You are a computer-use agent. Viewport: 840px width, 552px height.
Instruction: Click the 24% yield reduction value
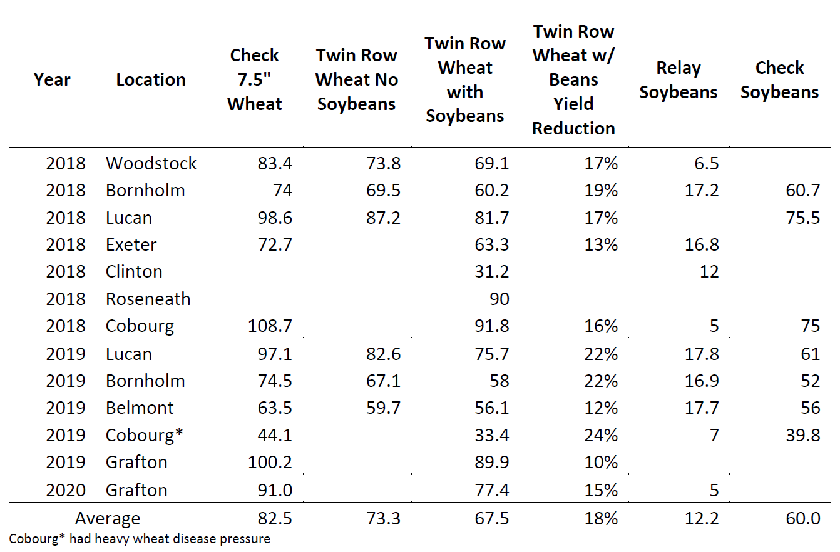(x=601, y=435)
